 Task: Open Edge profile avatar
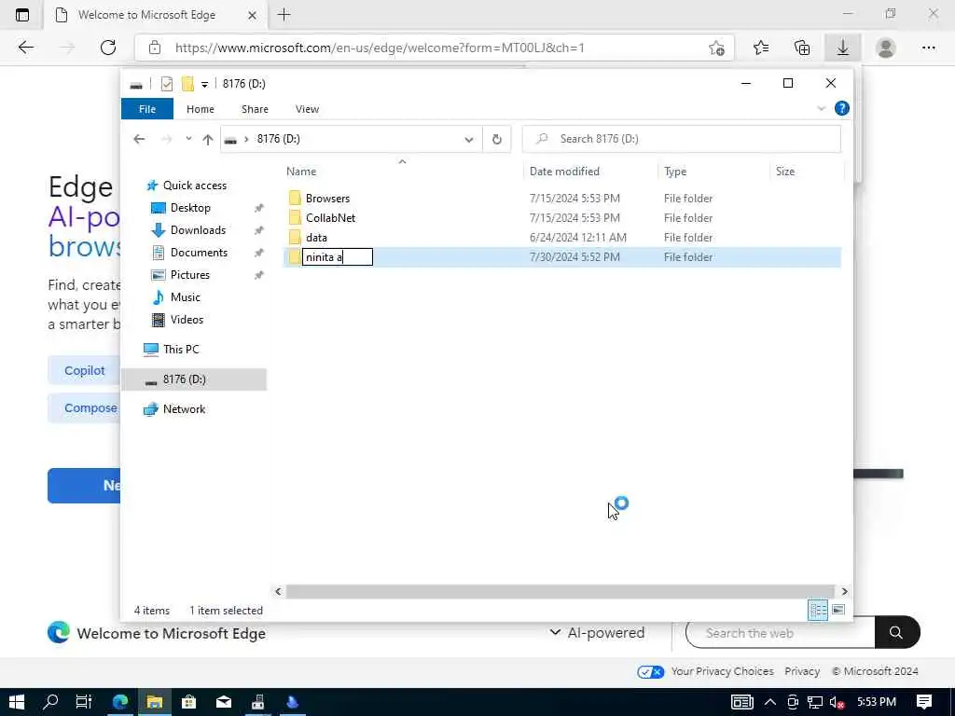point(886,48)
